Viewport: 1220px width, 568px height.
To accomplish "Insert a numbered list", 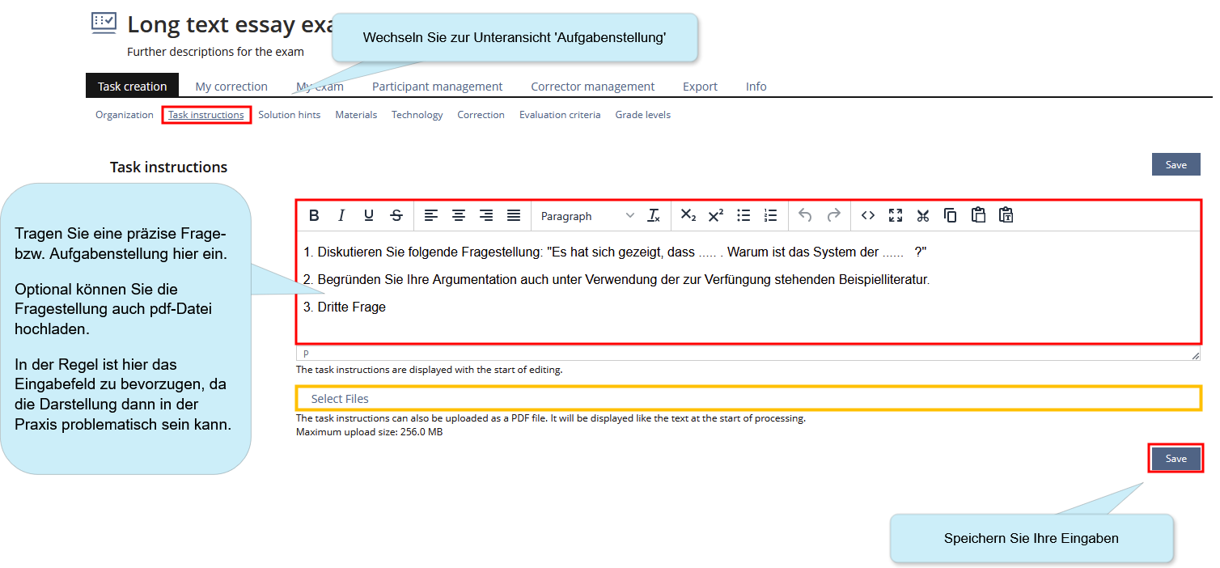I will click(x=770, y=215).
